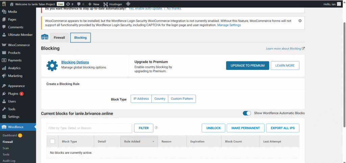
Task: Click the Upgrade to Premium button
Action: [247, 65]
